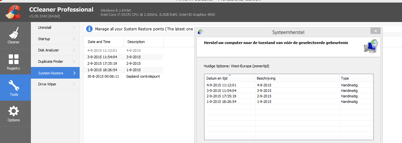Select CCleaner restore point 4-9-2015 11:12:01

(123, 50)
